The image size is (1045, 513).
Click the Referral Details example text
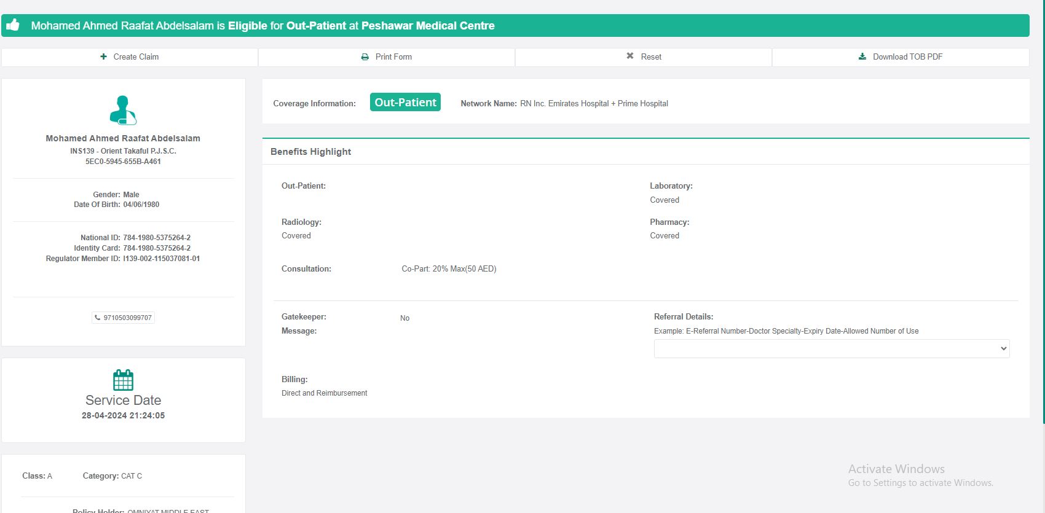tap(786, 331)
